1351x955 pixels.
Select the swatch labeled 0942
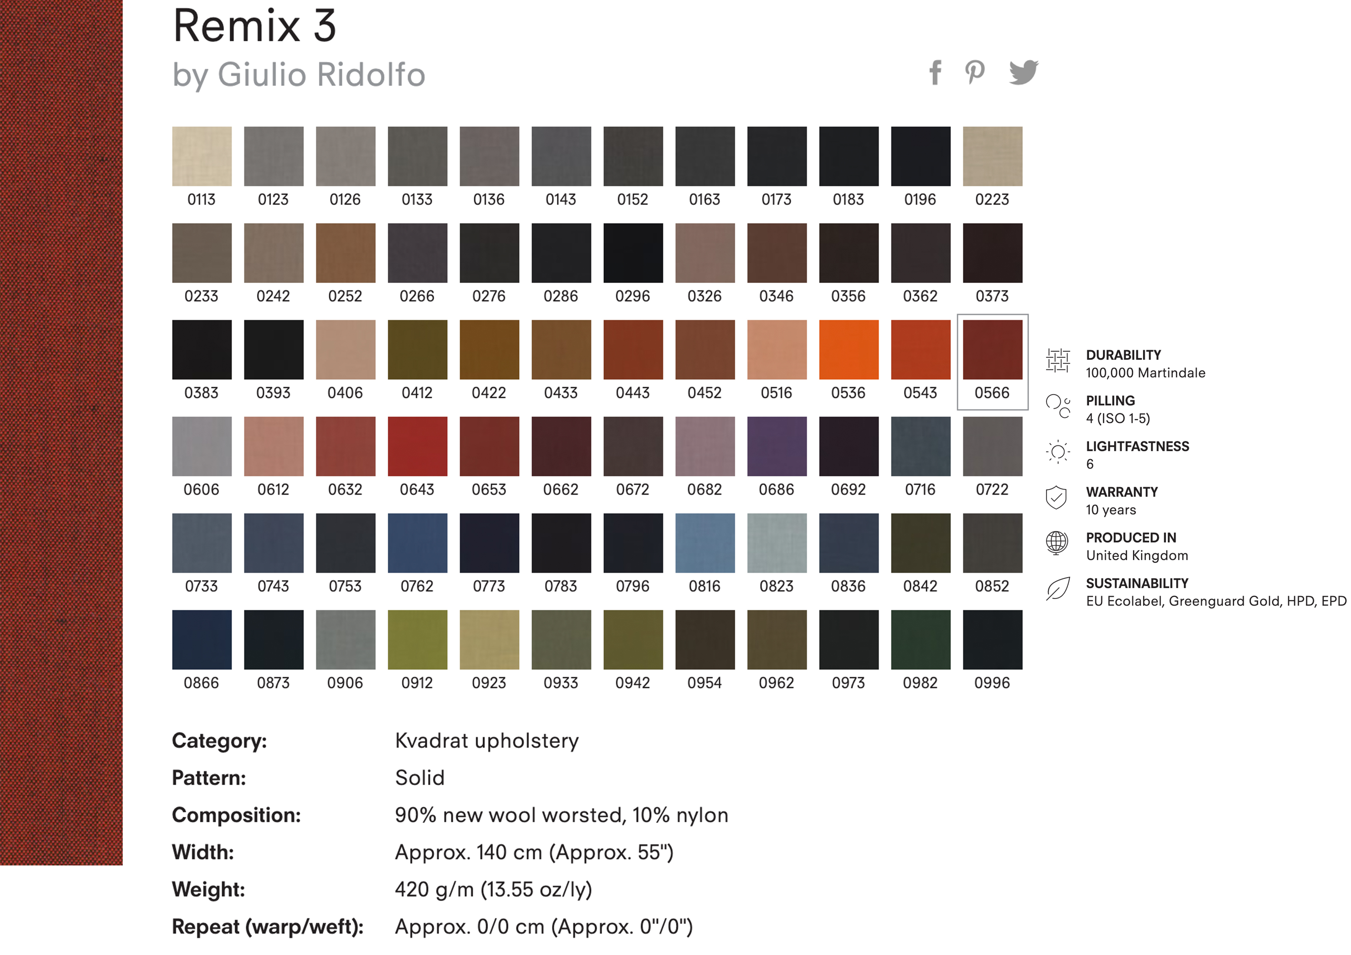633,640
